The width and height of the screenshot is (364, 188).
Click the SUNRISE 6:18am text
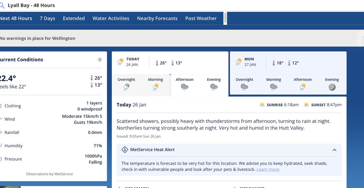point(283,105)
